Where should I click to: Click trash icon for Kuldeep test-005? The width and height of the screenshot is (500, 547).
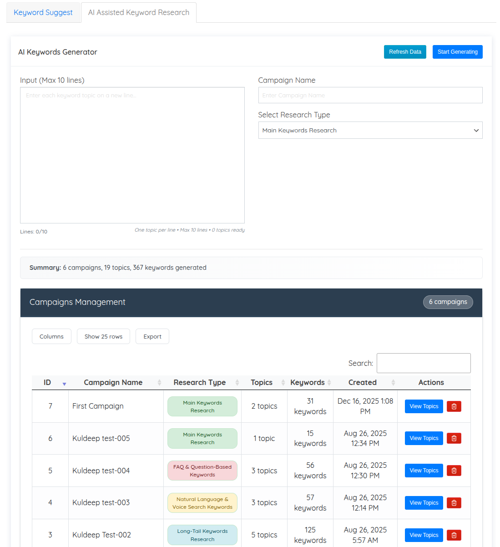point(454,438)
